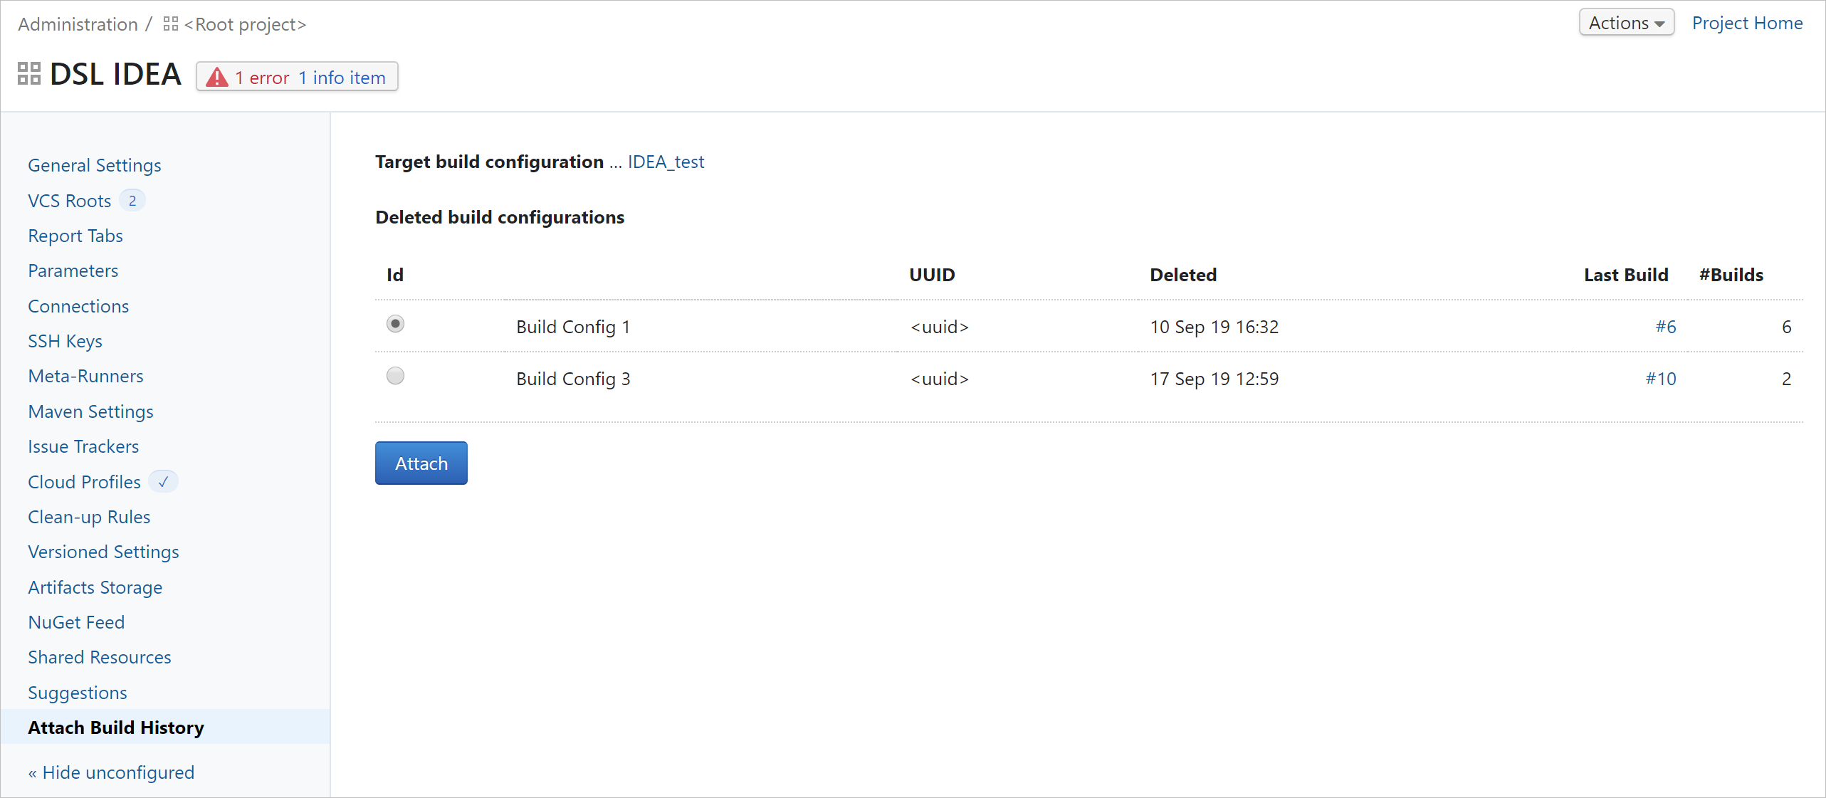Click the VCS Roots count badge icon

[x=130, y=200]
